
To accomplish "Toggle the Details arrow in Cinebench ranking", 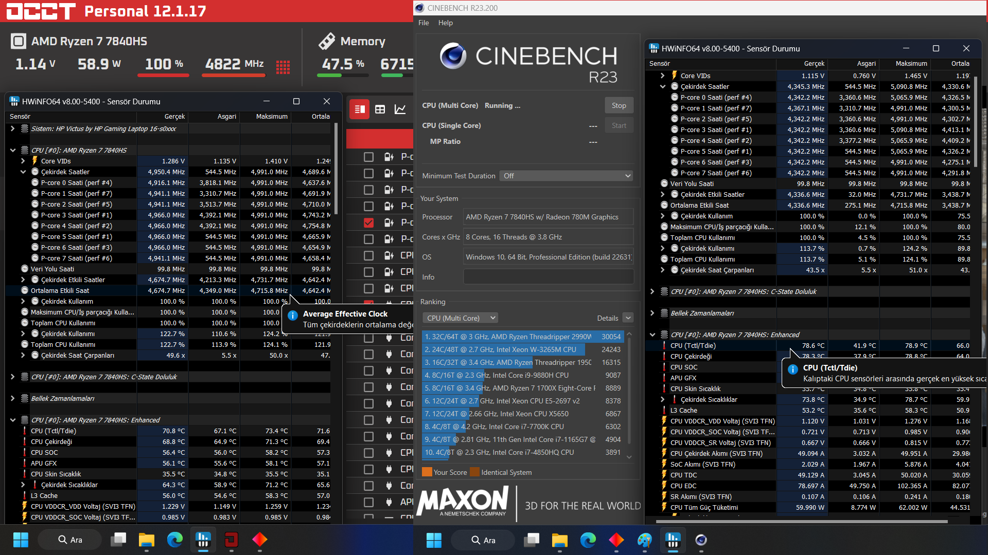I will point(628,318).
